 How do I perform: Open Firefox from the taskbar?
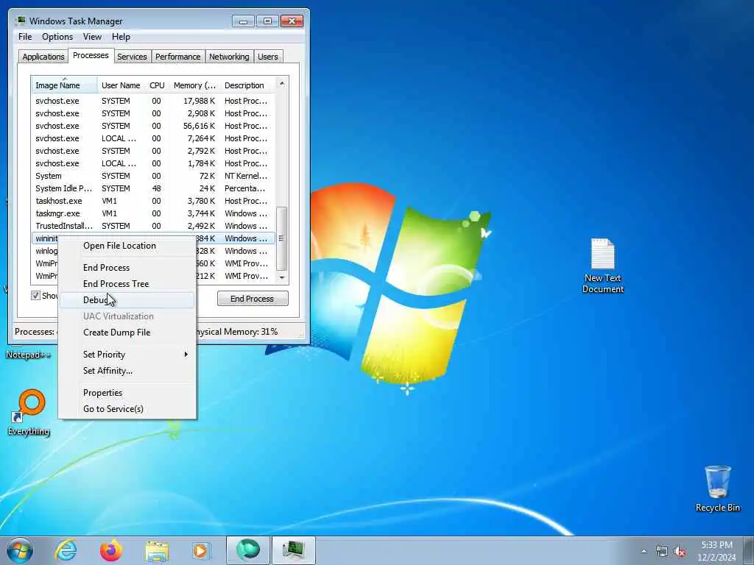point(110,550)
